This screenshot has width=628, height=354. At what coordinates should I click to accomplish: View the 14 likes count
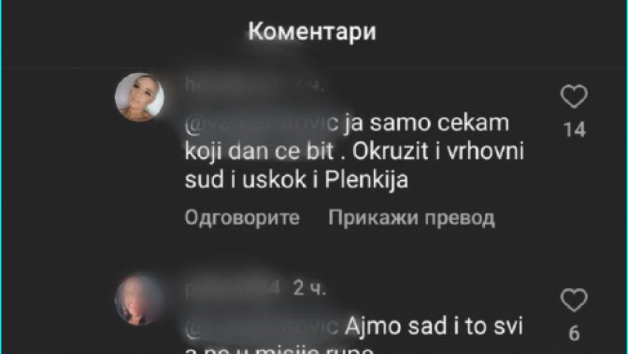[575, 129]
